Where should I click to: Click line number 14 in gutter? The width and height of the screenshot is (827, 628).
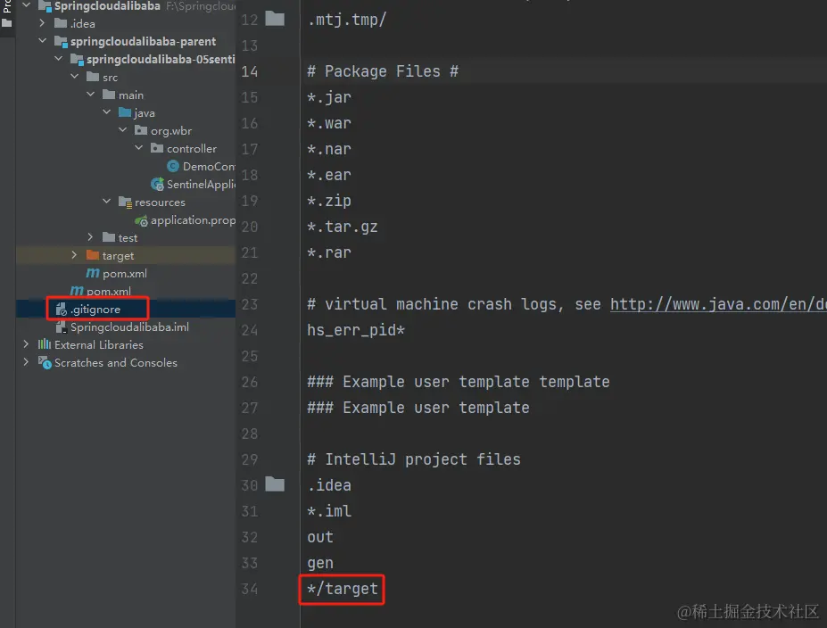(x=250, y=71)
